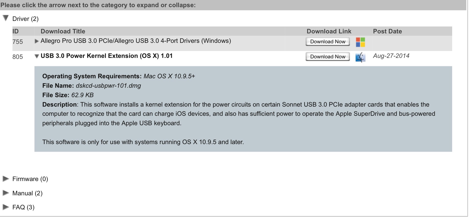The height and width of the screenshot is (217, 469).
Task: Expand the Firmware category arrow
Action: [6, 179]
